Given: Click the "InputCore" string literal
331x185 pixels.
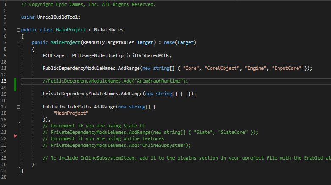Looking at the screenshot, I should (x=286, y=68).
